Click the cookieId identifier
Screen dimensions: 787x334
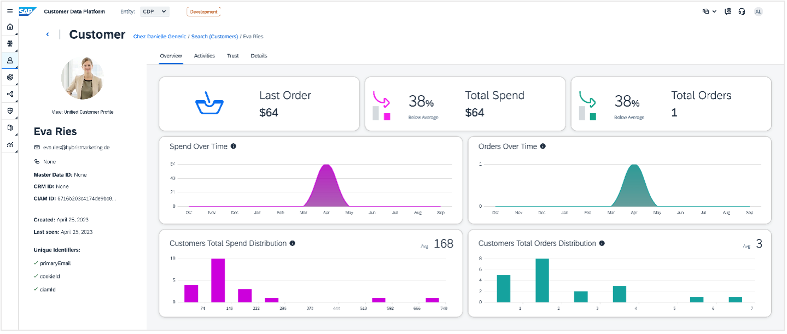[50, 277]
